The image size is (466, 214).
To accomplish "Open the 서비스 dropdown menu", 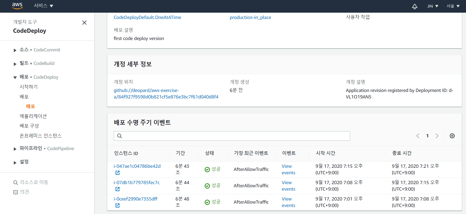I will [x=43, y=6].
